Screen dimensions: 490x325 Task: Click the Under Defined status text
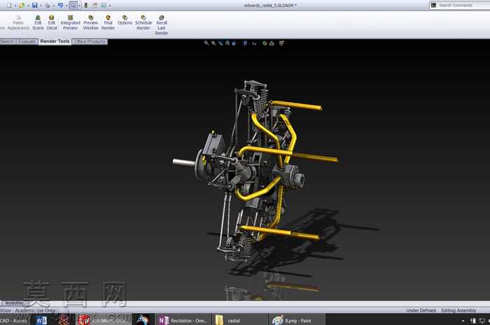(421, 310)
